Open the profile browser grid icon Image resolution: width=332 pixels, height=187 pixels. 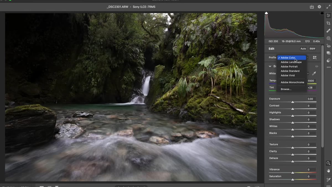pyautogui.click(x=315, y=58)
